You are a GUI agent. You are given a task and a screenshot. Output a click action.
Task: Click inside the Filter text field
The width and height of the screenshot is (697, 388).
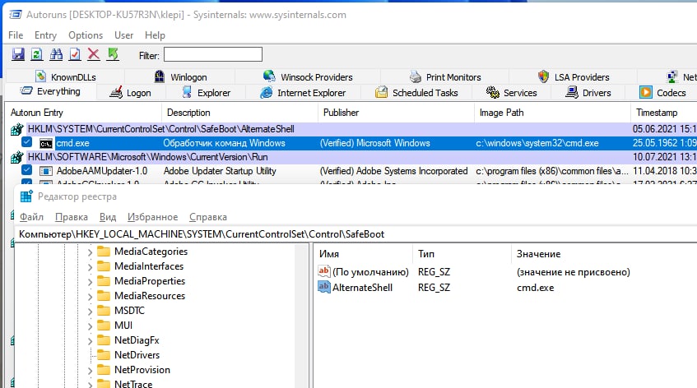[x=213, y=54]
